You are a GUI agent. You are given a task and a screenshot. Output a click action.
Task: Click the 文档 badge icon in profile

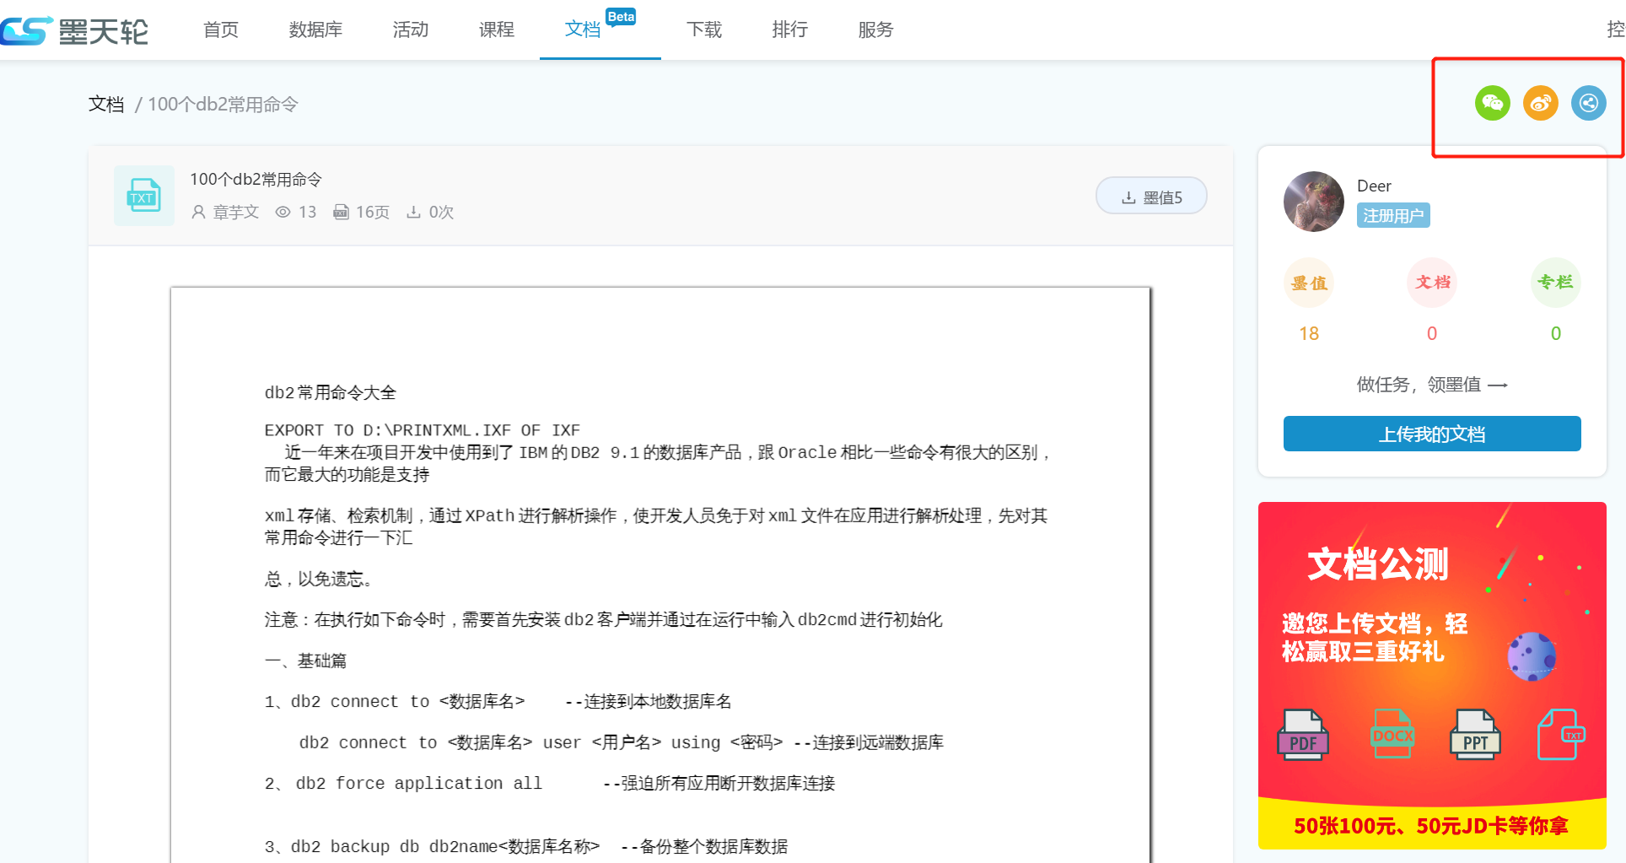(1432, 283)
